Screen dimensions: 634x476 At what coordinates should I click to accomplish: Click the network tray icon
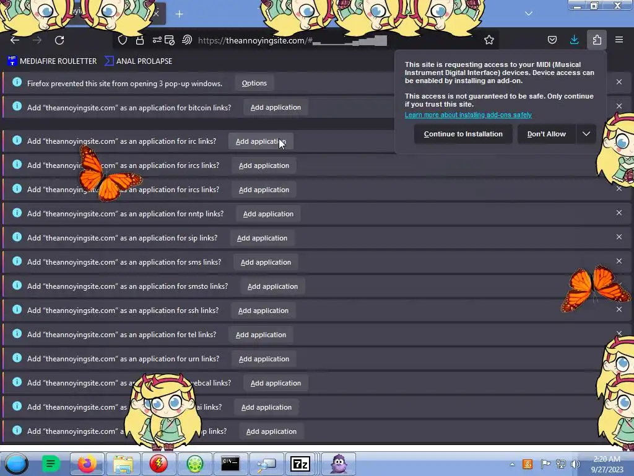[x=561, y=464]
